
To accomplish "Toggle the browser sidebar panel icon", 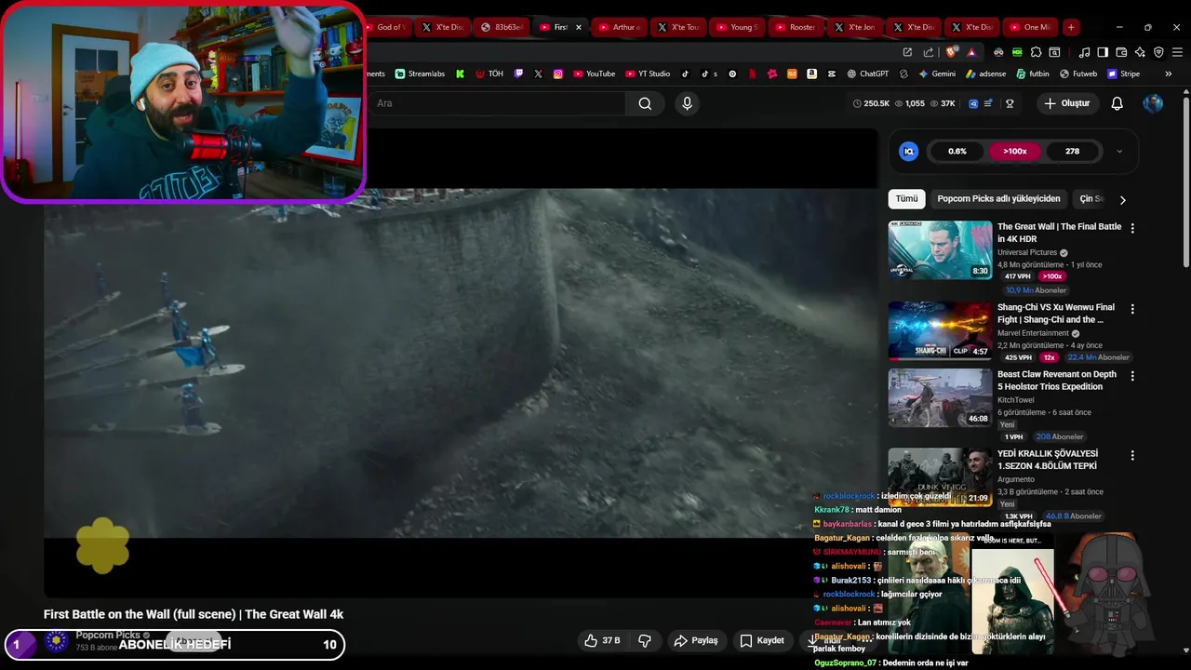I will coord(1103,52).
